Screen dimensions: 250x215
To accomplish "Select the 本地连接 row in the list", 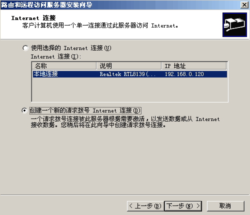I will (130, 74).
